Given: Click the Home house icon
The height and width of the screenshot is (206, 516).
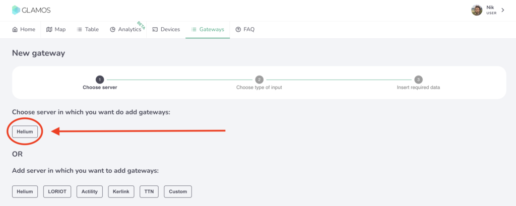Looking at the screenshot, I should [15, 29].
